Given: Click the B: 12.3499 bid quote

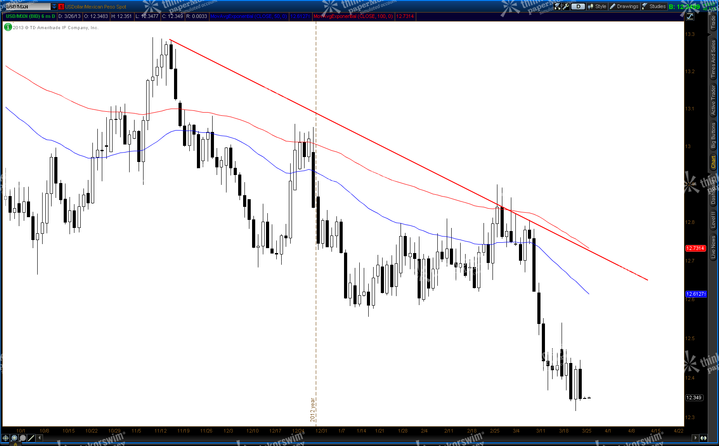Looking at the screenshot, I should (x=684, y=7).
